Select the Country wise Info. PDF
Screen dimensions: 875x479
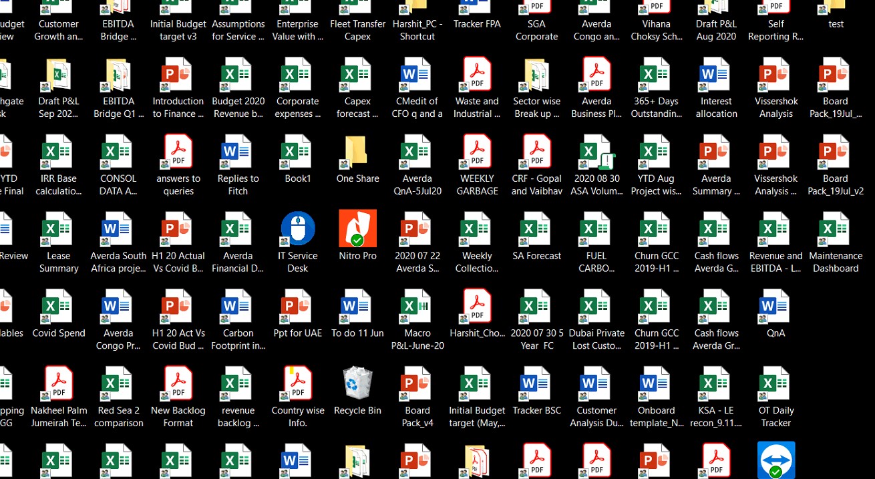[298, 383]
